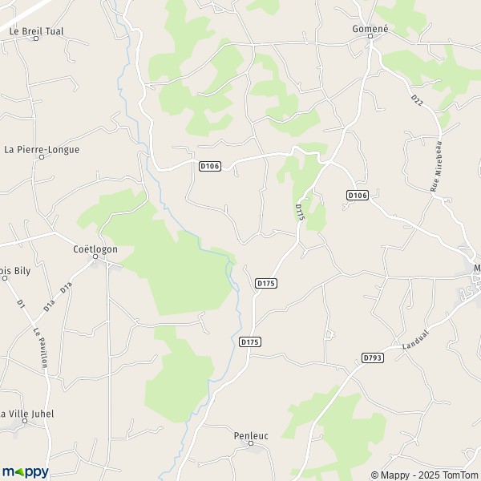Click the Bois Bily locality marker
The width and height of the screenshot is (481, 481).
click(5, 278)
